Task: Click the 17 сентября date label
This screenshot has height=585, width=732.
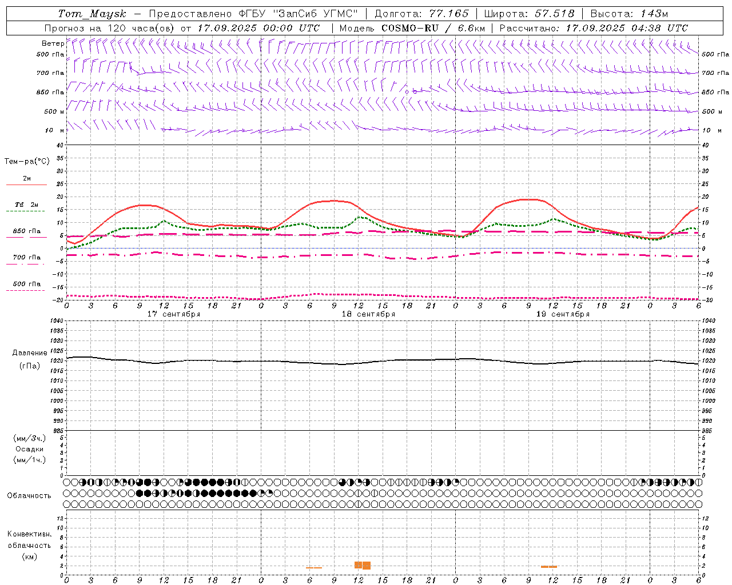Action: [174, 314]
